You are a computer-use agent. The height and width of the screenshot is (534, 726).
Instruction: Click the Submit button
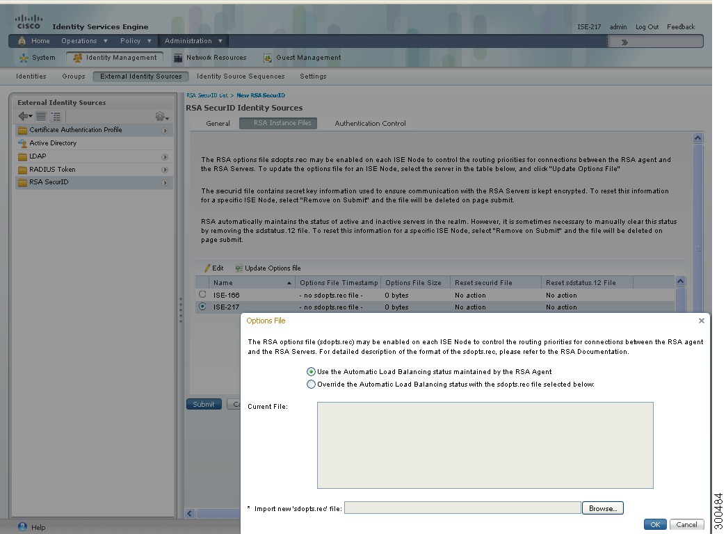[x=204, y=404]
